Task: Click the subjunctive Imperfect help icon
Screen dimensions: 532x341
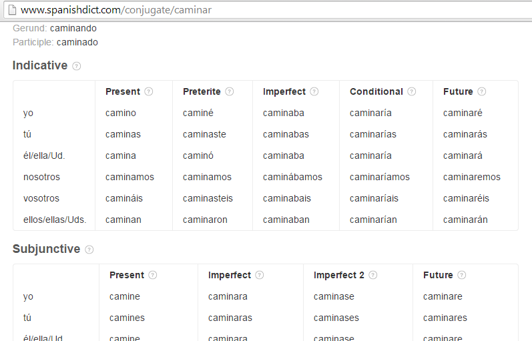Action: [x=260, y=275]
